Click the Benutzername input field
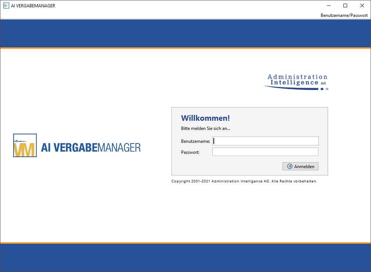Screen dimensions: 371x272 (x=266, y=141)
